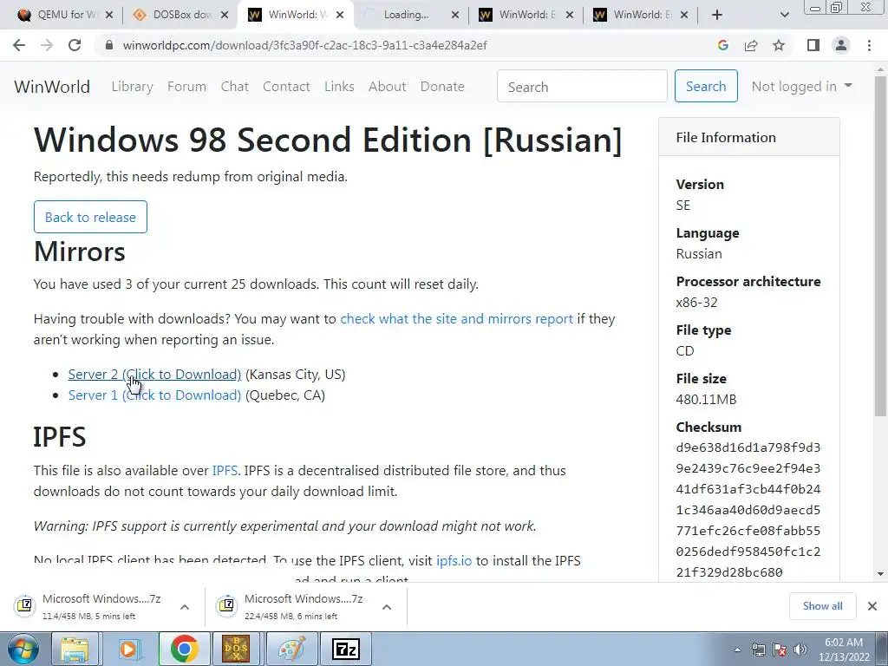Click the Search button
The image size is (888, 666).
(706, 86)
